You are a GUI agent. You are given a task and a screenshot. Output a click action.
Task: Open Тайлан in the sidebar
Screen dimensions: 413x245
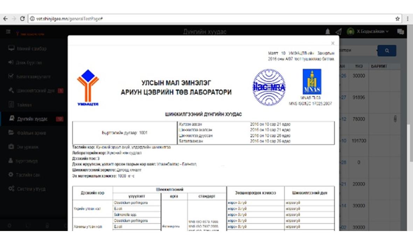(20, 105)
